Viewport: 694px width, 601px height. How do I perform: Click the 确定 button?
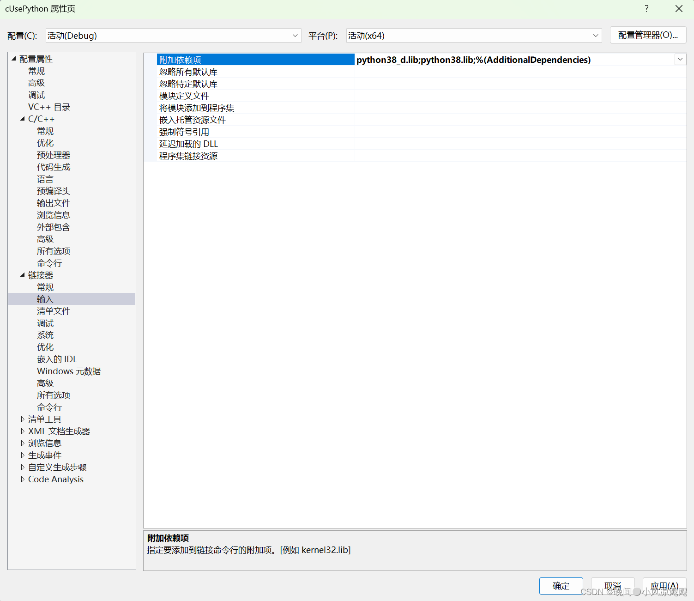(561, 586)
